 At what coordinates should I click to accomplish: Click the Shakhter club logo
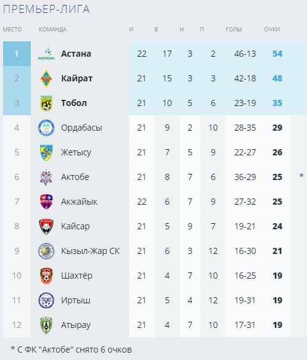click(x=46, y=276)
